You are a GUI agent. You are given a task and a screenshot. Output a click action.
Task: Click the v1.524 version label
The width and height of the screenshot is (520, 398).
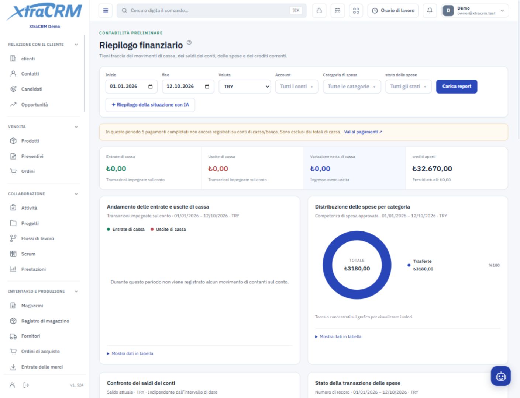pos(77,385)
